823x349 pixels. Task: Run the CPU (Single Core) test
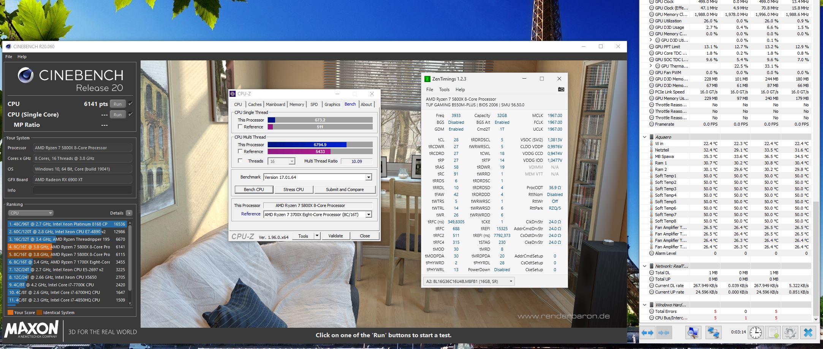tap(117, 115)
